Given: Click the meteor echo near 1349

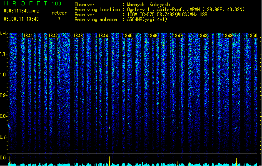Looking at the screenshot, I should 236,128.
